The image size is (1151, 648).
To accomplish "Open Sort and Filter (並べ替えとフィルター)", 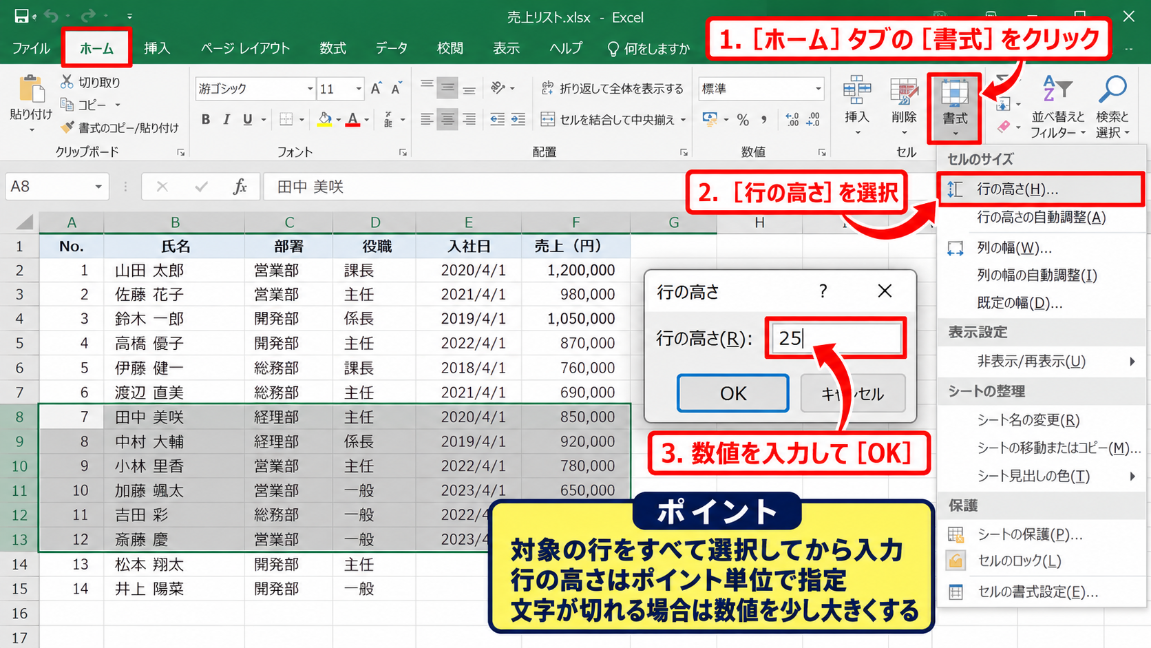I will click(x=1057, y=107).
